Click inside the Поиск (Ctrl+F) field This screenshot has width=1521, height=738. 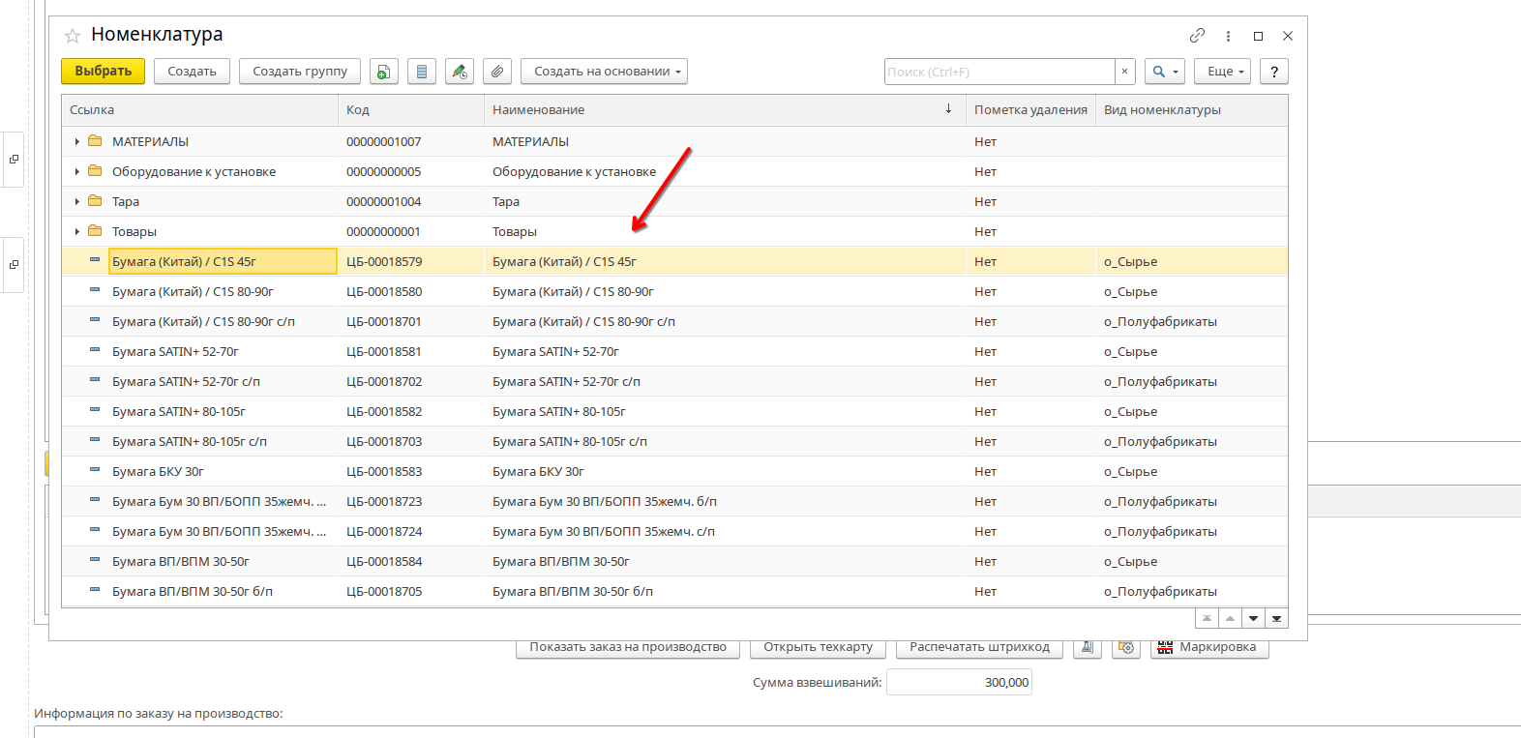(x=999, y=72)
